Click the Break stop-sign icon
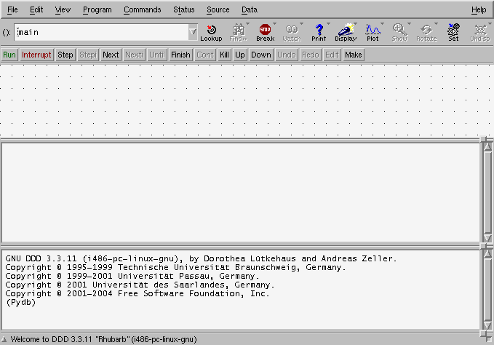The width and height of the screenshot is (494, 345). click(x=265, y=31)
